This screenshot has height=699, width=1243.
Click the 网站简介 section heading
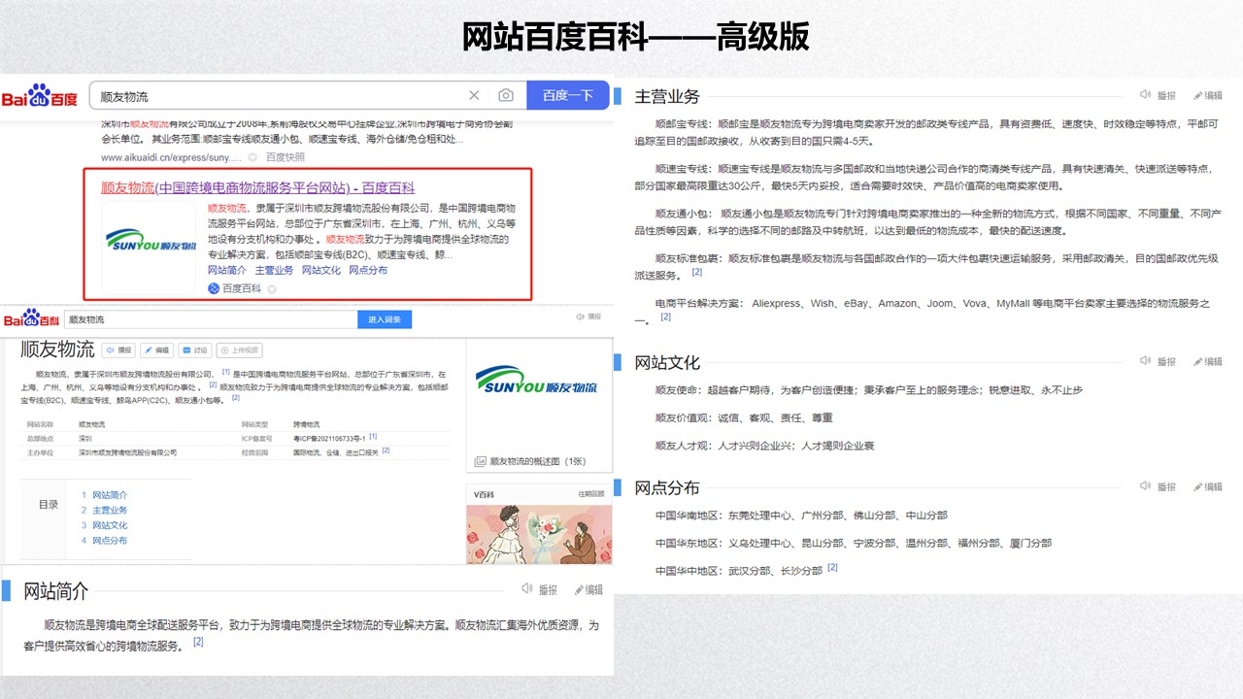[56, 590]
